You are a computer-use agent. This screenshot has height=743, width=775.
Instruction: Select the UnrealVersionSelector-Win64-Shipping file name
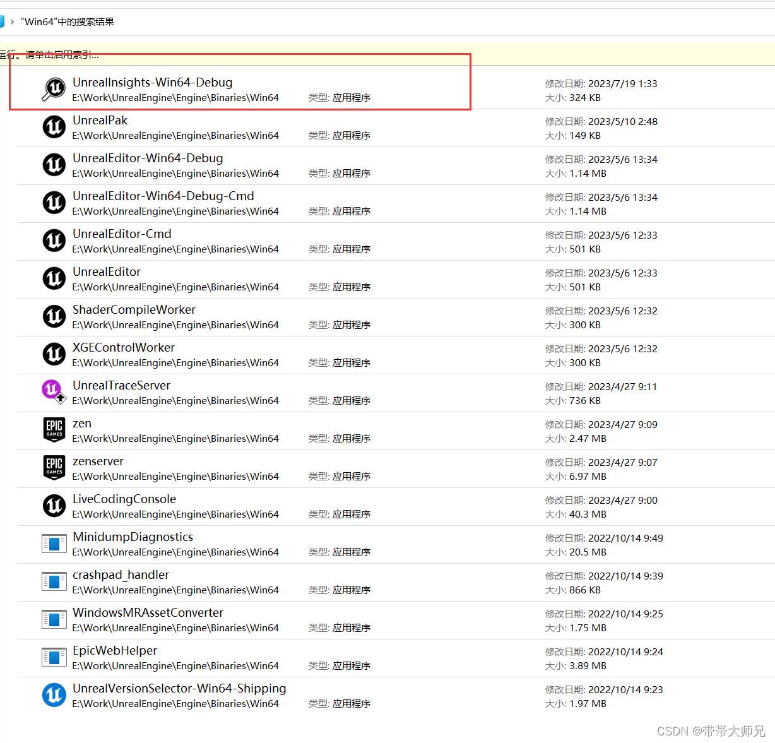point(179,689)
